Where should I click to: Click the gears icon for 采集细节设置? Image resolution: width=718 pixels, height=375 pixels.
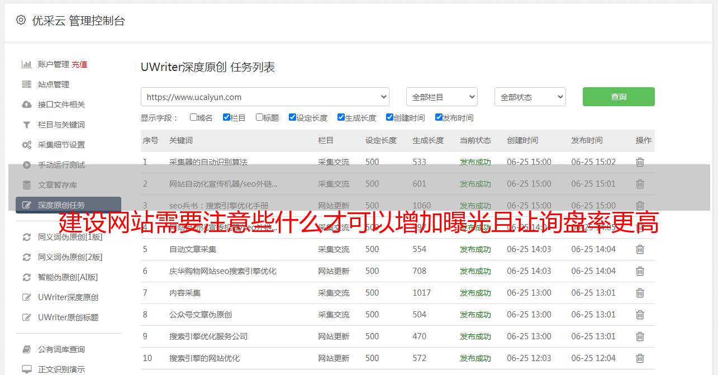(26, 145)
